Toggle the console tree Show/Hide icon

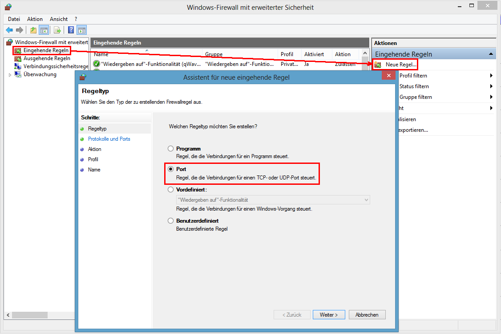(43, 30)
